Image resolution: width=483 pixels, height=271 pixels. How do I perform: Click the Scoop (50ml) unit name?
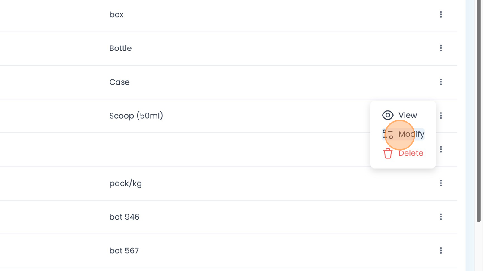point(136,116)
